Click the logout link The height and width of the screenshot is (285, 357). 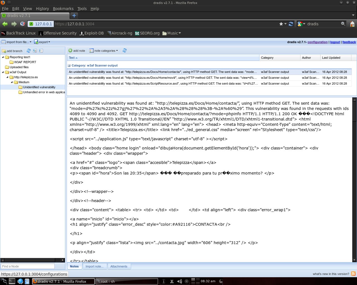click(335, 42)
